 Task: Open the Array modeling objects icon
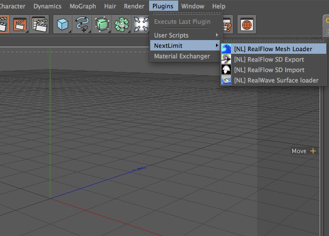click(122, 24)
